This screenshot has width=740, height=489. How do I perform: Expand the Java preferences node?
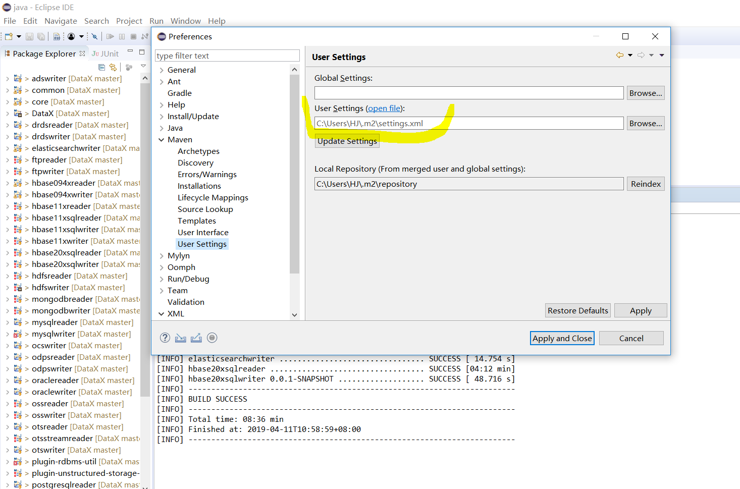(161, 128)
